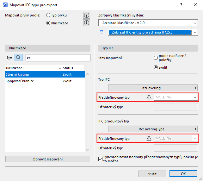Image resolution: width=203 pixels, height=181 pixels.
Task: Toggle the search magnifier icon
Action: 18,58
